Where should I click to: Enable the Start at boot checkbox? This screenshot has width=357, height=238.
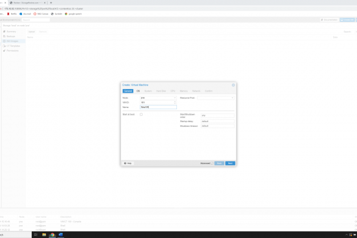tap(141, 114)
